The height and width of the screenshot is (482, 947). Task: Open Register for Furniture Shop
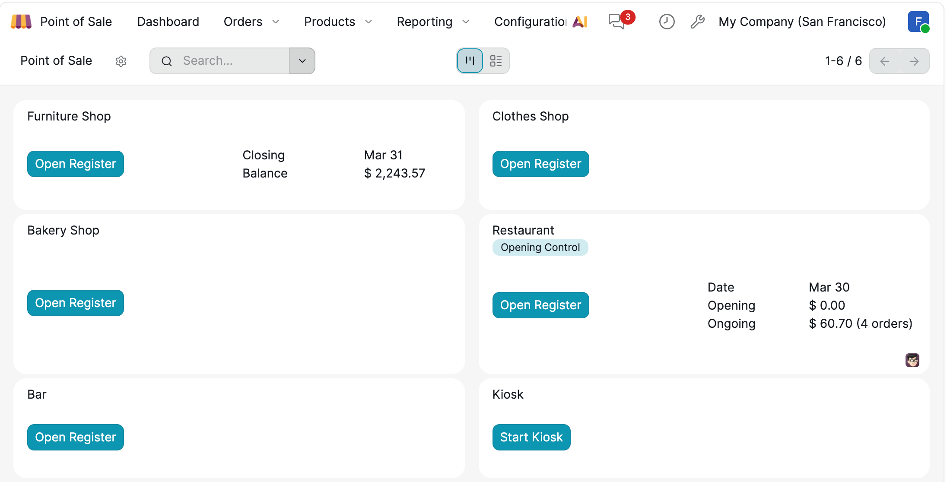(x=76, y=164)
